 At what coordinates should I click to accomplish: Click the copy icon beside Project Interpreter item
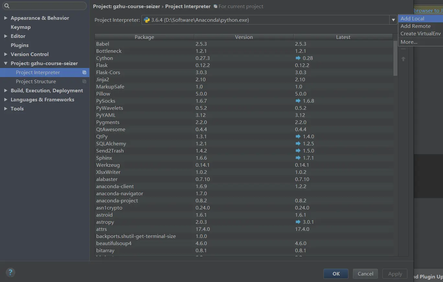coord(84,73)
